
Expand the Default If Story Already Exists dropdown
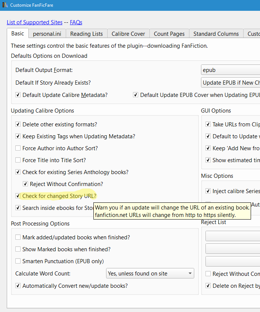[x=230, y=83]
